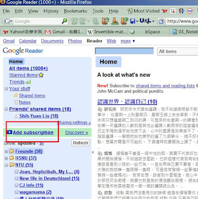Click the blue floppy disk save icon
198x199 pixels.
point(133,21)
